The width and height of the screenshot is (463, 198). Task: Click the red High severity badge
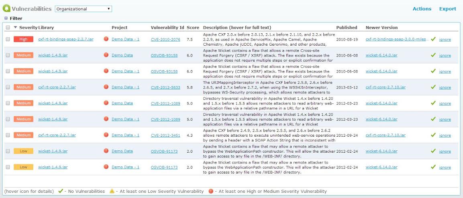(23, 39)
